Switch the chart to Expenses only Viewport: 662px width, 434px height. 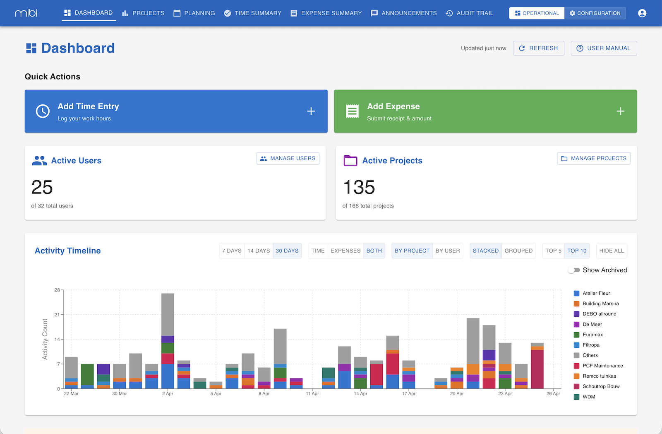pyautogui.click(x=345, y=251)
